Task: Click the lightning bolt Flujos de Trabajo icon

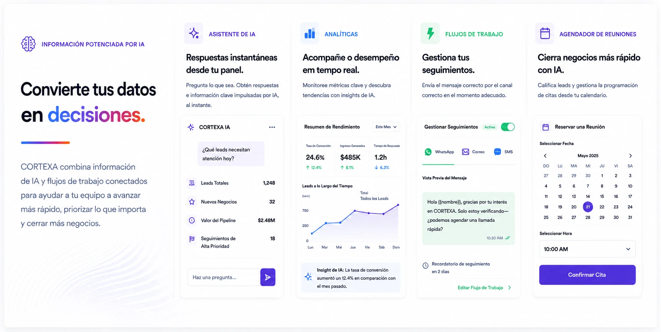Action: [x=430, y=33]
